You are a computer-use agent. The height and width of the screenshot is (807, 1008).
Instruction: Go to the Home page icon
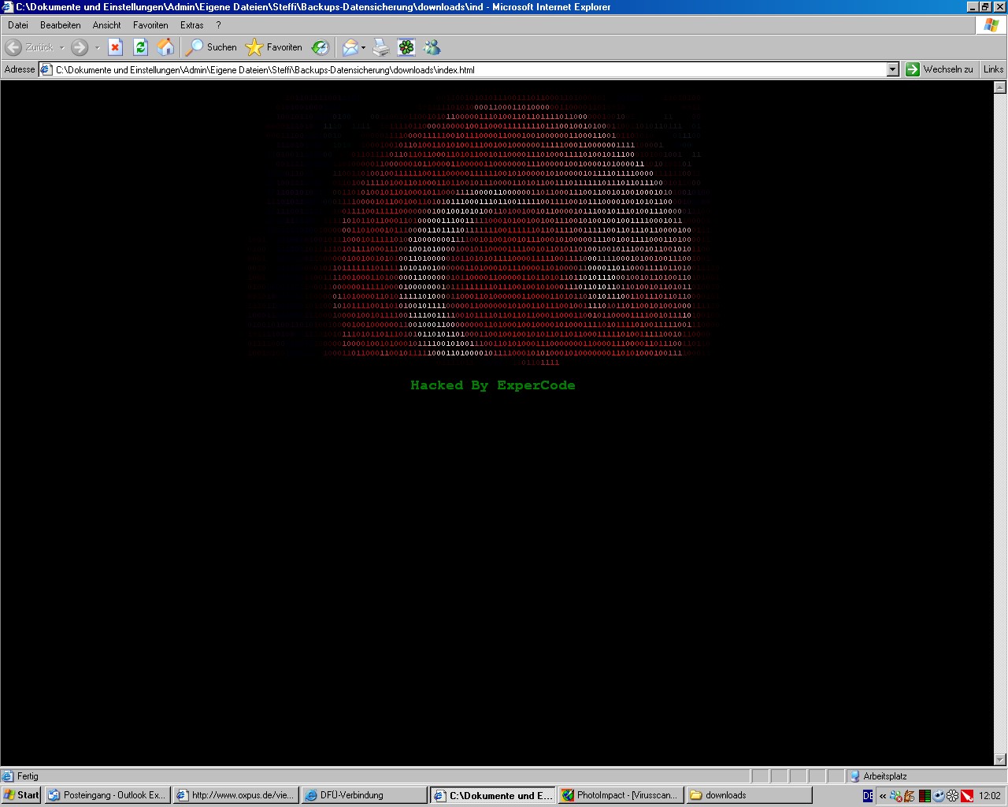[165, 47]
